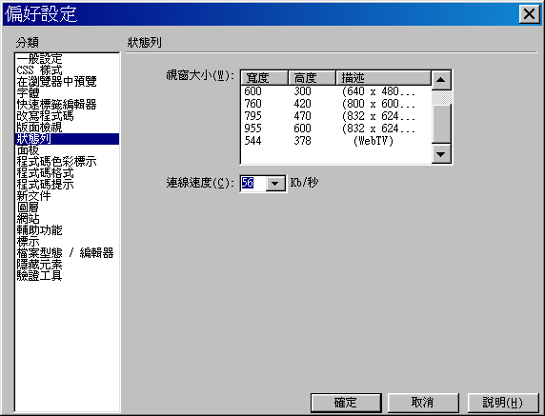Click the 描述 column header
Viewport: 545px width, 416px height.
tap(383, 78)
